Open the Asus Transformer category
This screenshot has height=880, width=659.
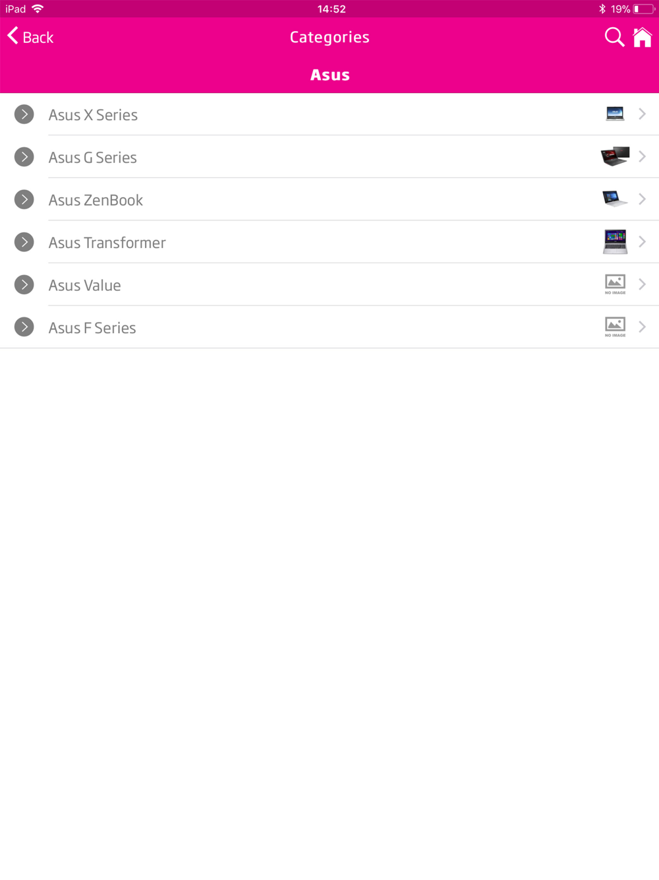(x=107, y=243)
